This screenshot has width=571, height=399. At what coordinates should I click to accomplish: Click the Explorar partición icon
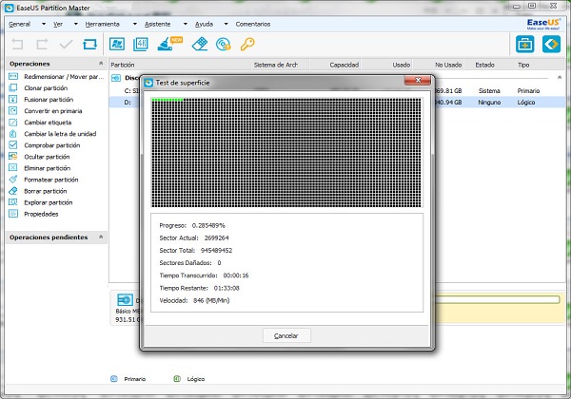13,202
